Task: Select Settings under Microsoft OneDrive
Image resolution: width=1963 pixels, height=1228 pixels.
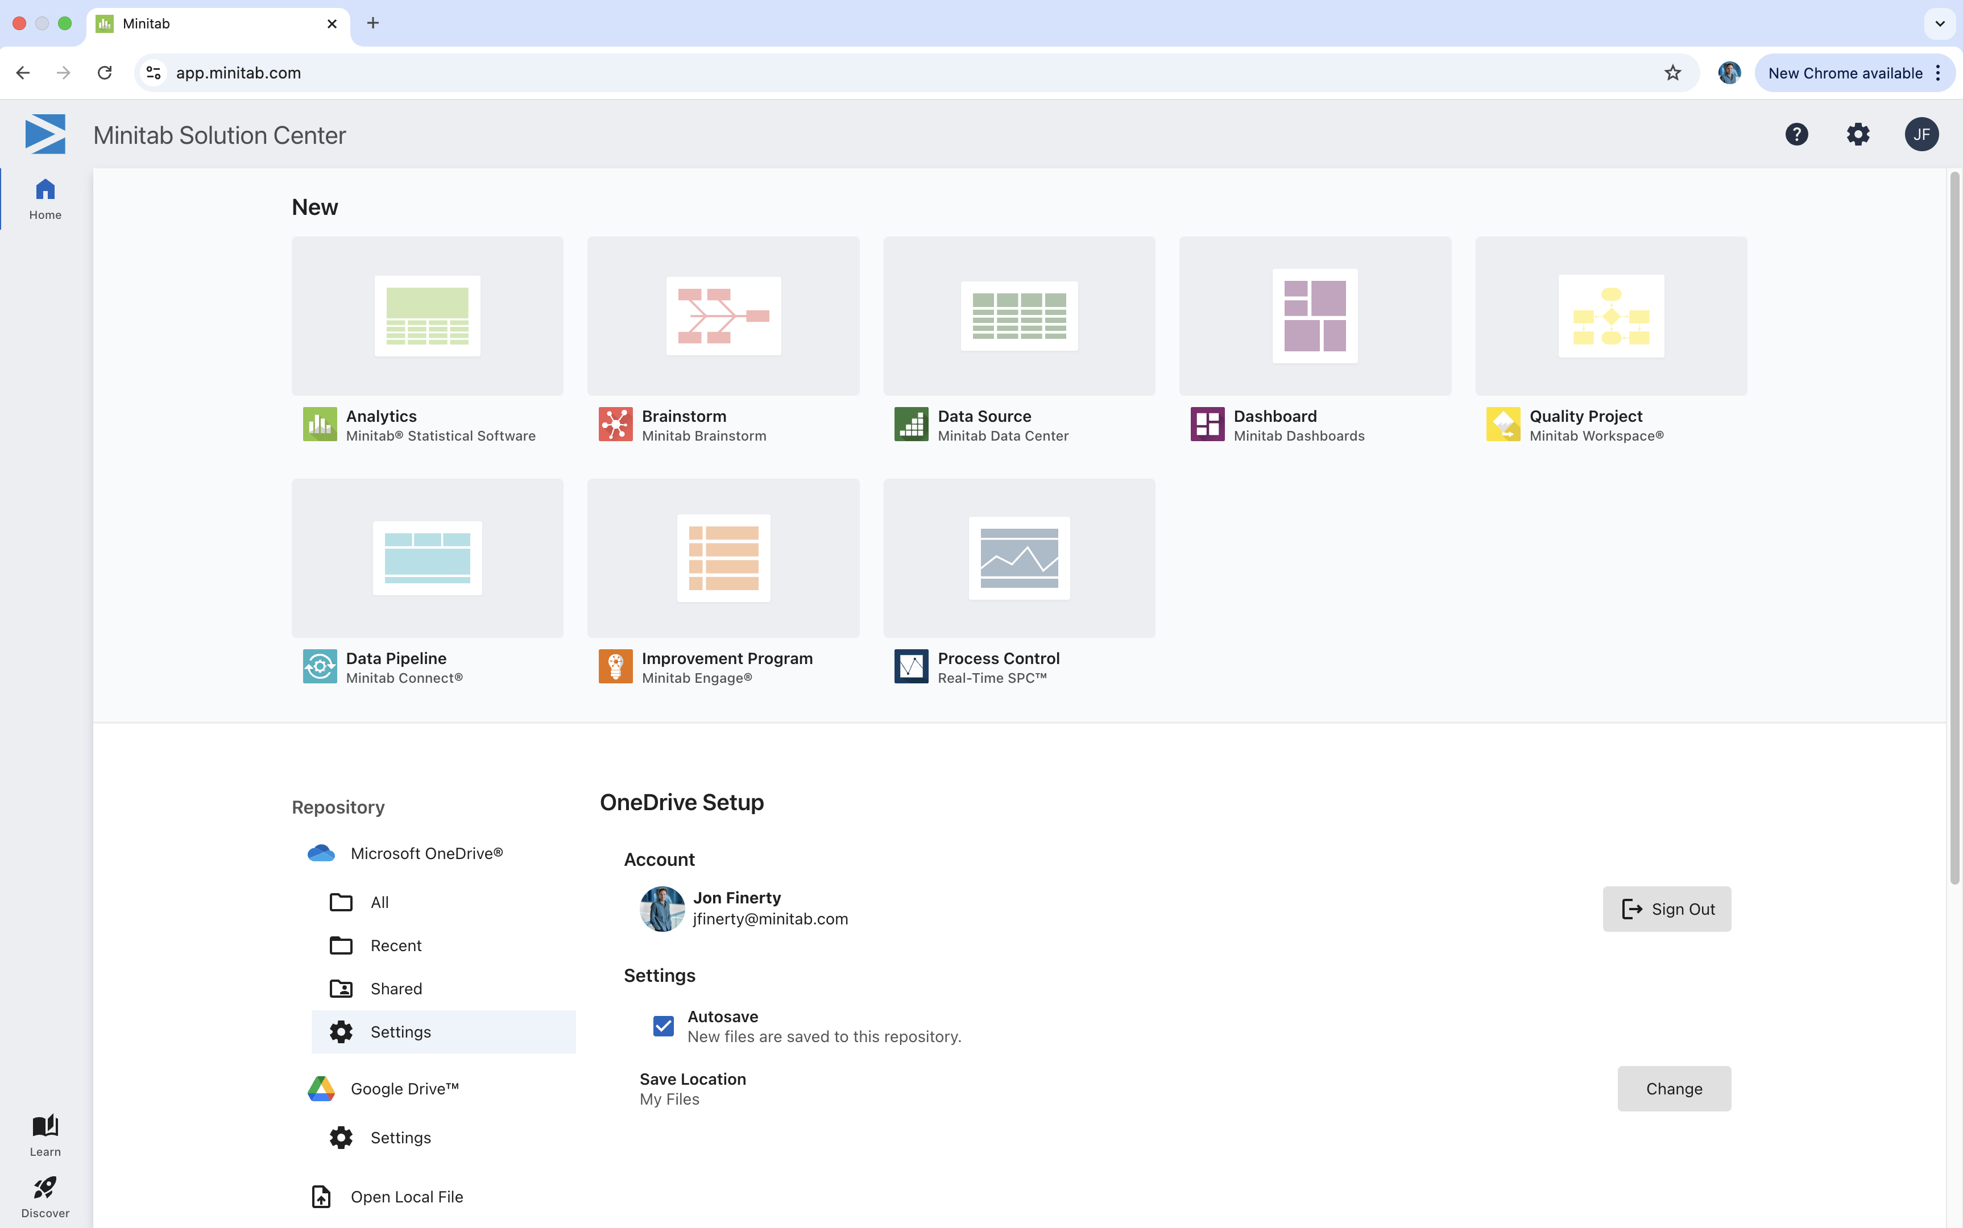Action: pos(444,1031)
